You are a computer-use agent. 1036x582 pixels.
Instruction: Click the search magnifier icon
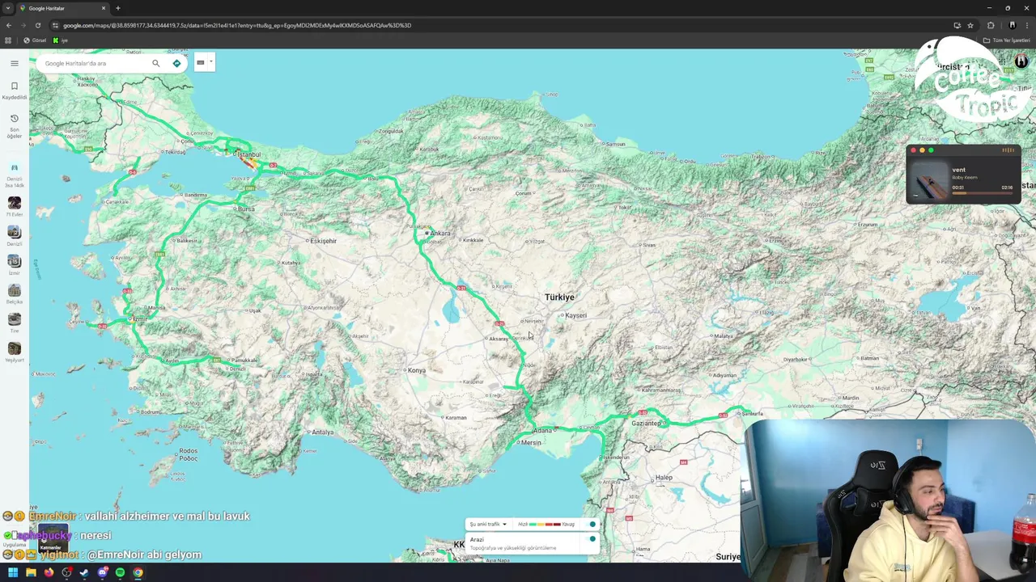156,63
